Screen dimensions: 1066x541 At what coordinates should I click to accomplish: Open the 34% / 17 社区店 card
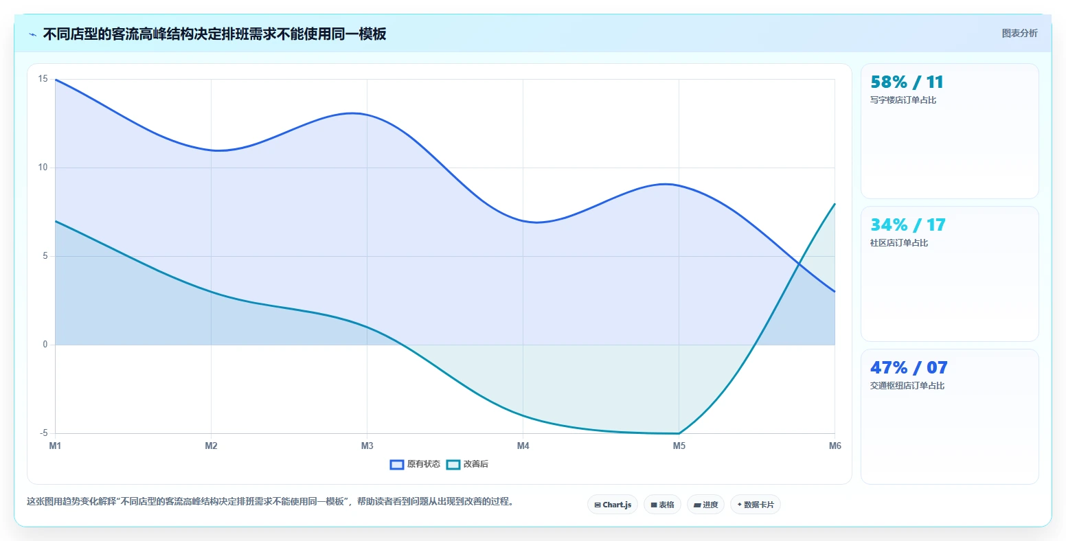(949, 274)
